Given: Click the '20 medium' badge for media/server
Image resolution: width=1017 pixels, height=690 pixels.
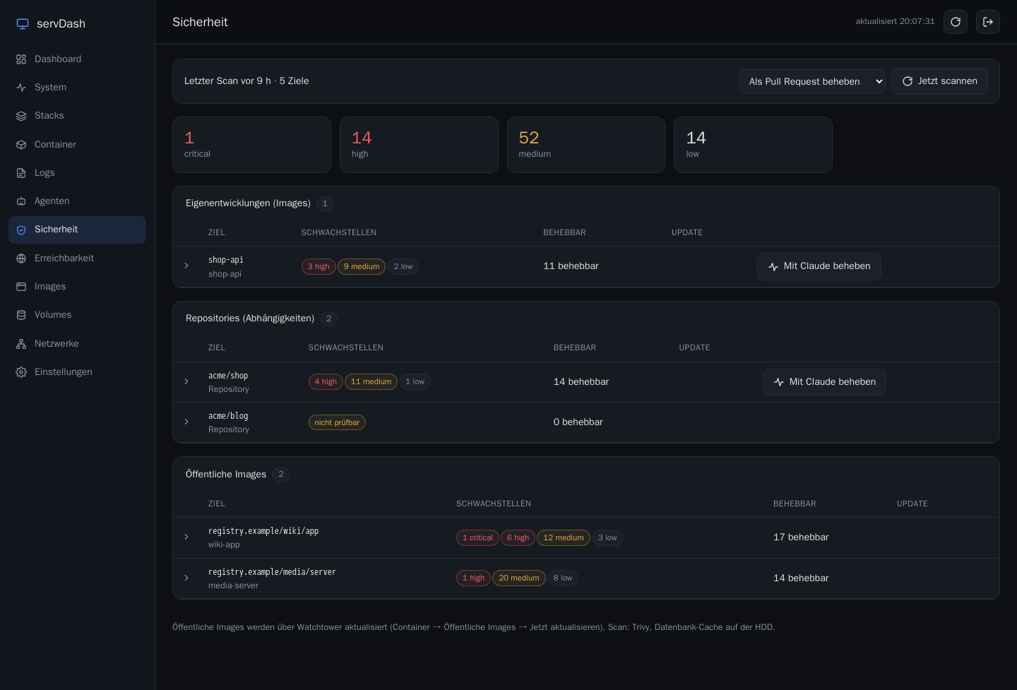Looking at the screenshot, I should tap(519, 578).
